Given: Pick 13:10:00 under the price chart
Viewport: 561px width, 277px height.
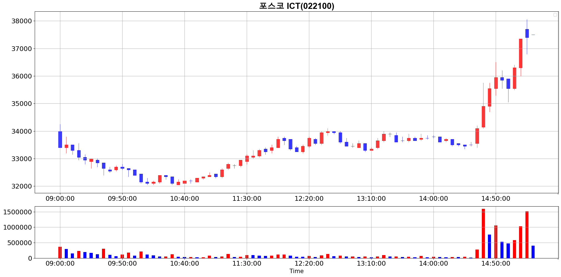Looking at the screenshot, I should [x=371, y=199].
